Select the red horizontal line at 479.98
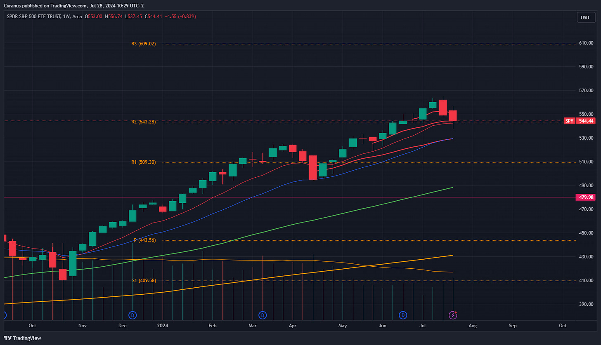 [289, 197]
